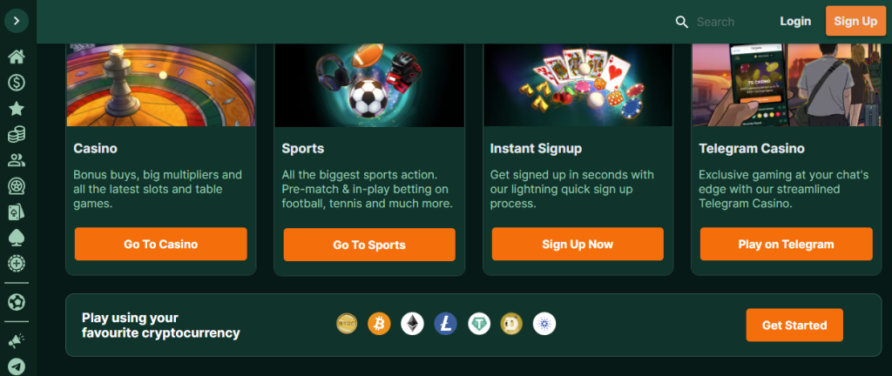Open the Login link
892x376 pixels.
coord(795,22)
